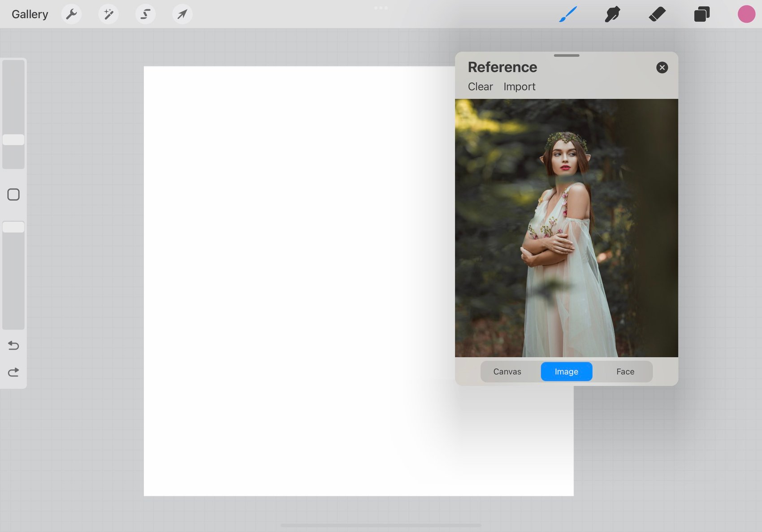Close the Reference panel
The width and height of the screenshot is (762, 532).
662,68
